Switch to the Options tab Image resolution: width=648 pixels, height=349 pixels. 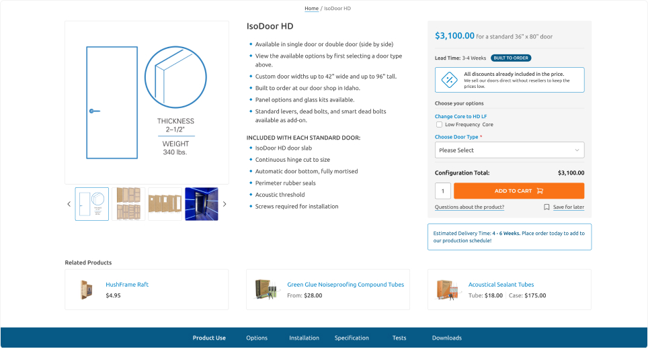257,338
